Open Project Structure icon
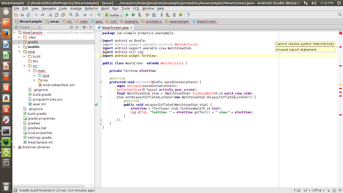343x193 pixels. [x=153, y=15]
